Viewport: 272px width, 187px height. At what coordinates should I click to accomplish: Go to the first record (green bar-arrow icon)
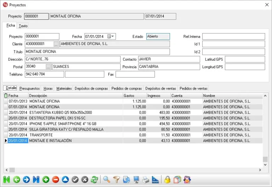pos(7,180)
